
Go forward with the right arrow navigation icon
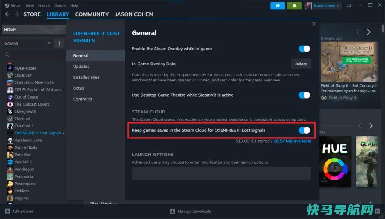coord(17,14)
